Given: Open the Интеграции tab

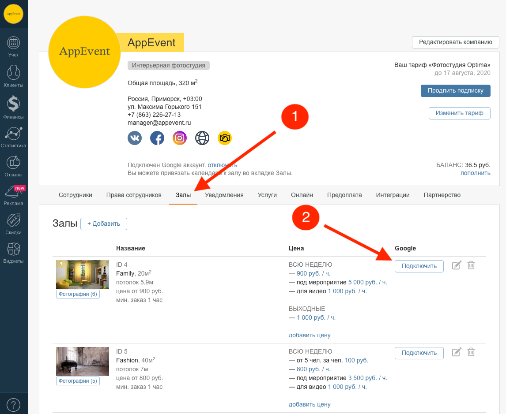Looking at the screenshot, I should point(393,195).
